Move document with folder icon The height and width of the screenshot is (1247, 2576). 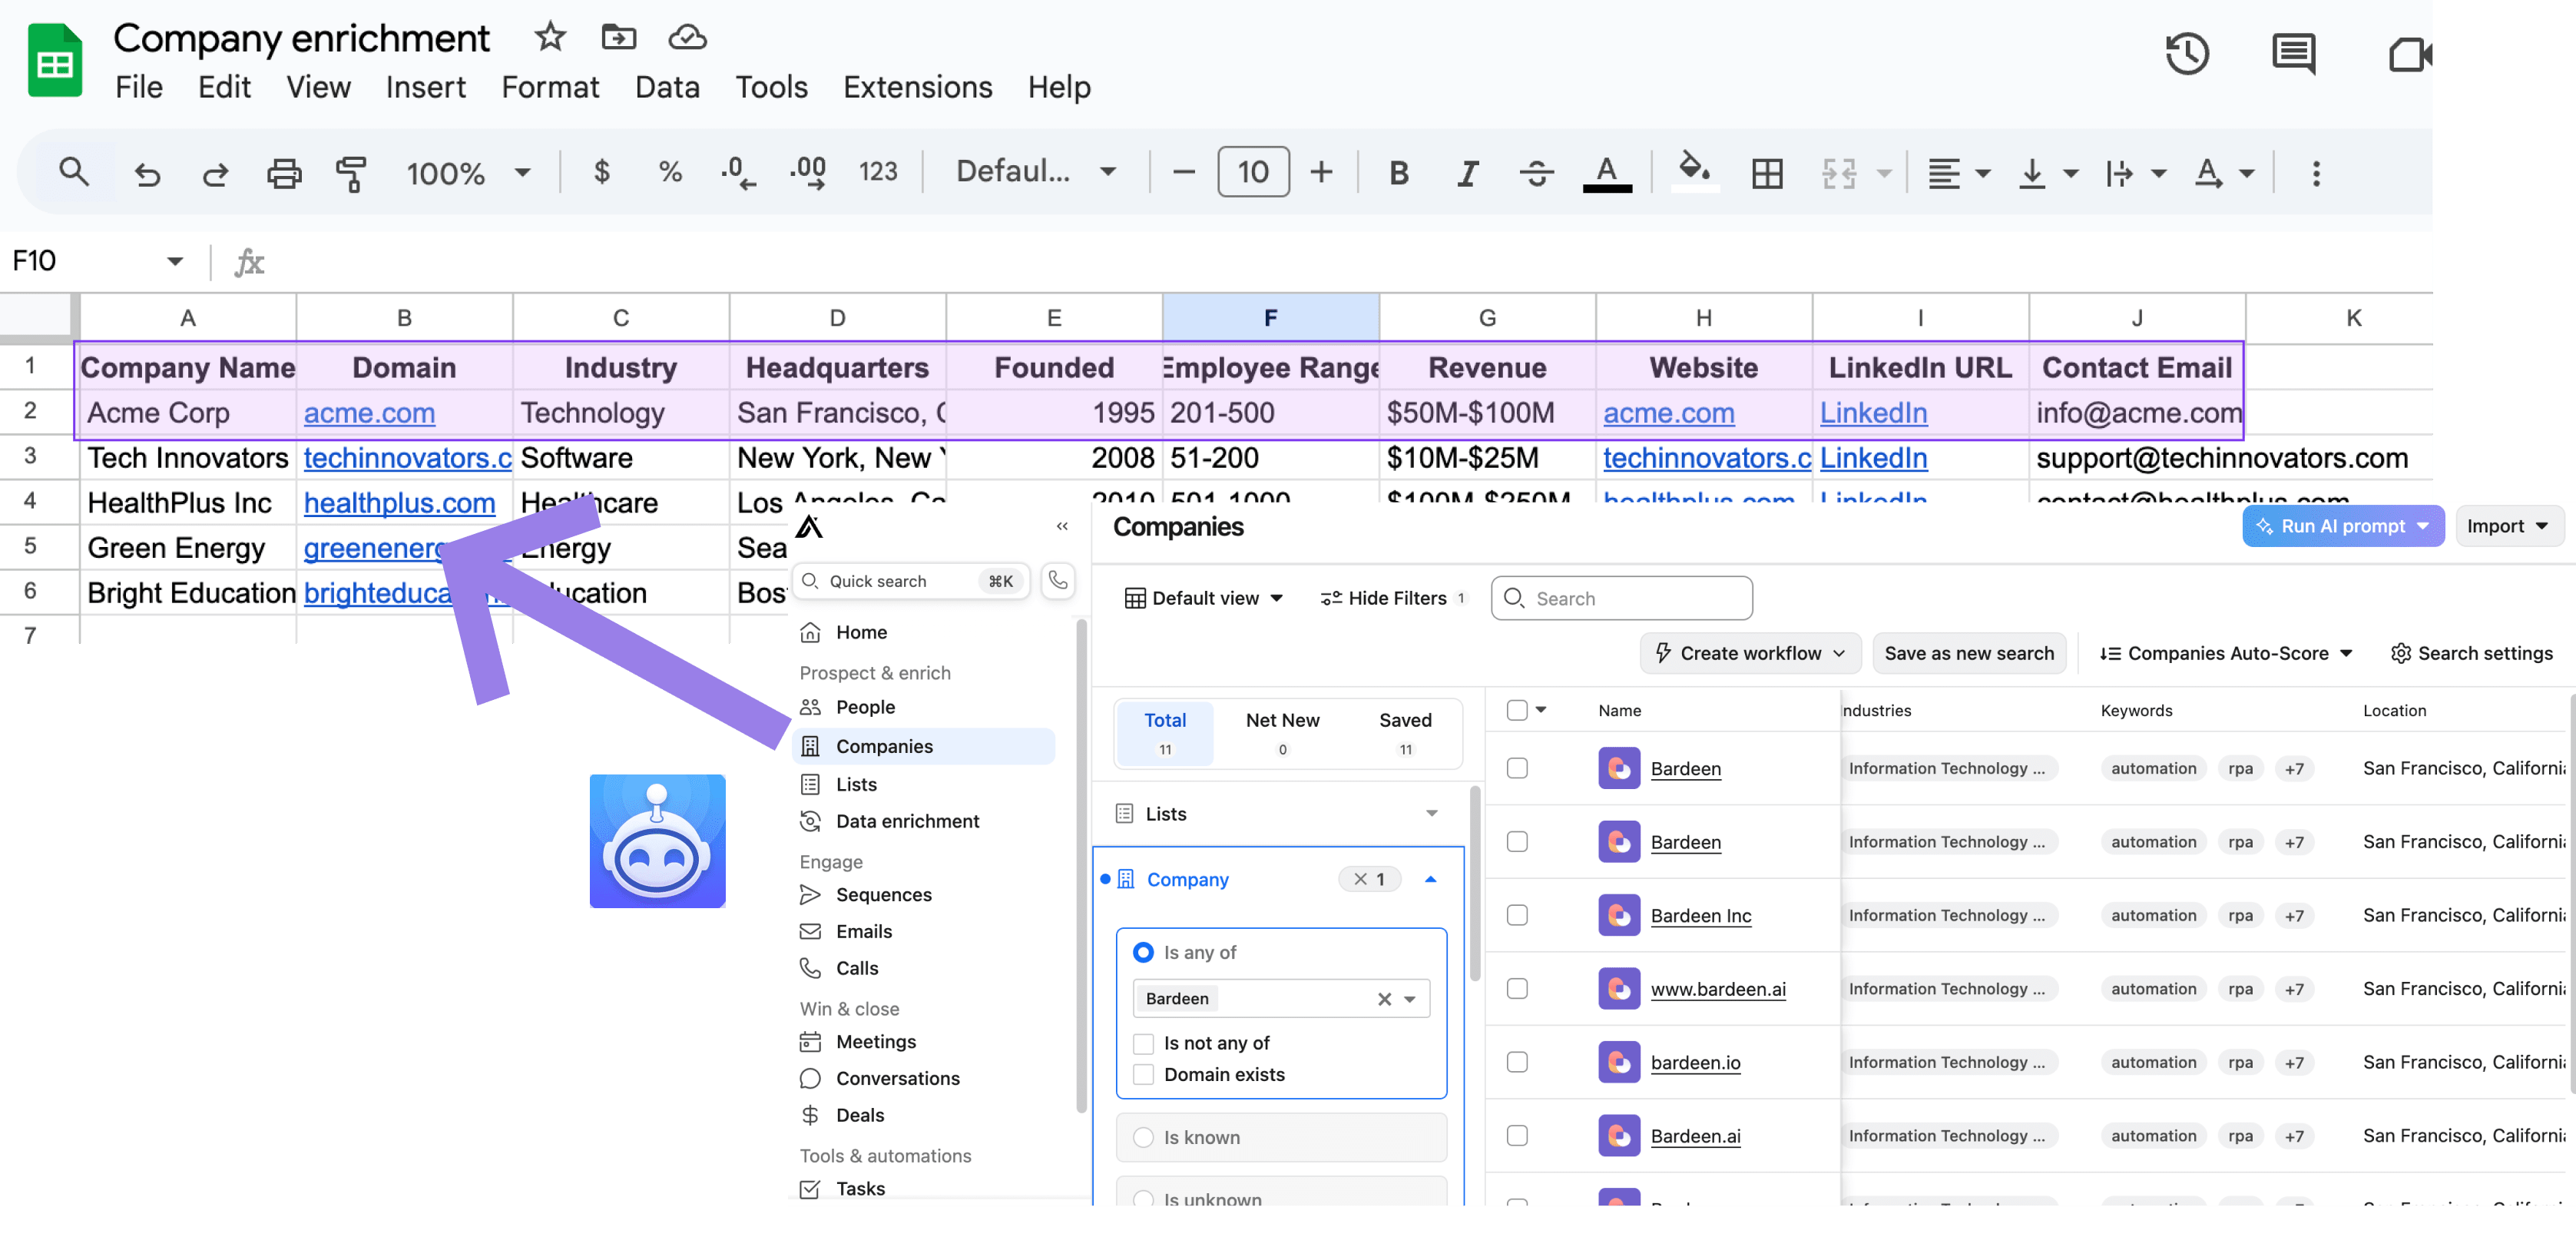pos(618,37)
